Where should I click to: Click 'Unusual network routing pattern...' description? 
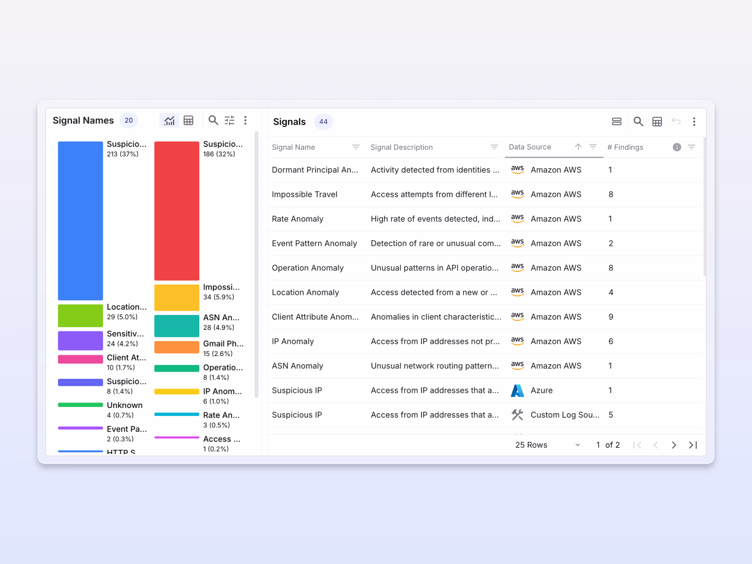pos(435,366)
